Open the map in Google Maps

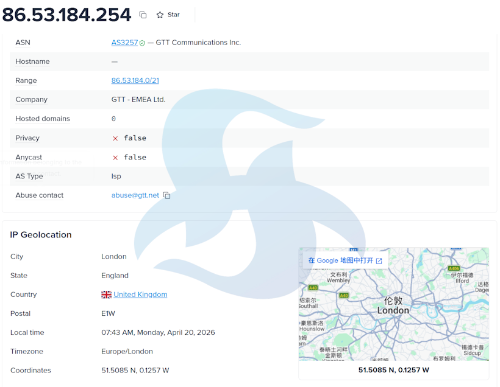pyautogui.click(x=340, y=260)
